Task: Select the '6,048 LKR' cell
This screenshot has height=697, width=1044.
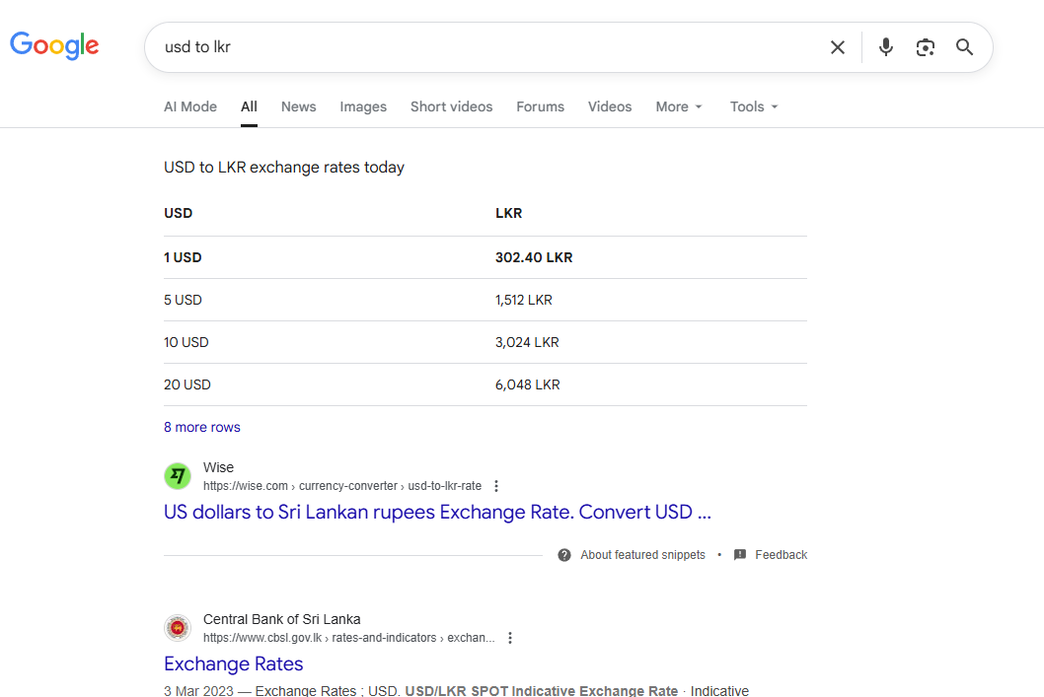Action: tap(527, 385)
